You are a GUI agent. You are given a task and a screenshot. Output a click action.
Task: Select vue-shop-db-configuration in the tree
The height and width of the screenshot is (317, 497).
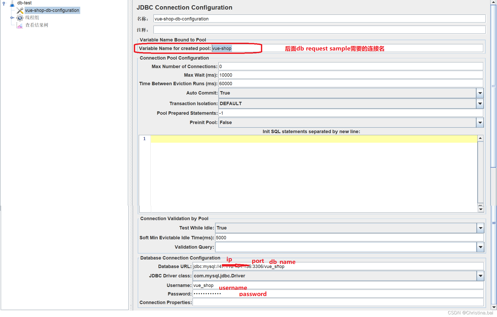tap(52, 10)
